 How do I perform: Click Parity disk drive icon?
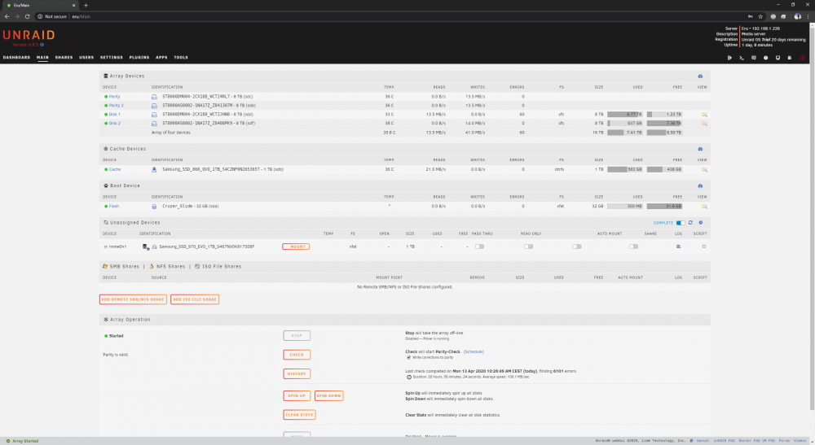pyautogui.click(x=154, y=97)
